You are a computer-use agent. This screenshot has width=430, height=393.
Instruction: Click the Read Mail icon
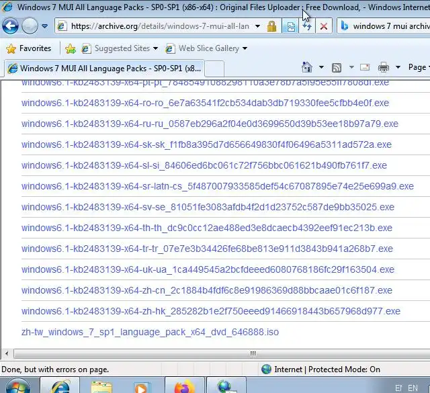pos(365,67)
